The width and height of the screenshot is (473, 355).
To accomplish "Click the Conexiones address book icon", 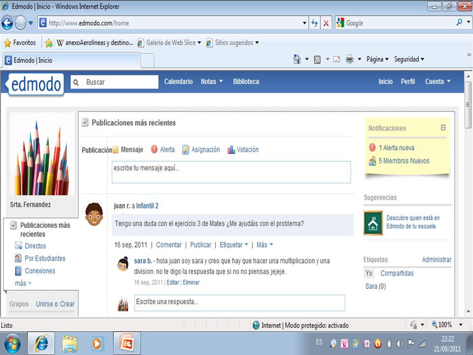I will [18, 271].
